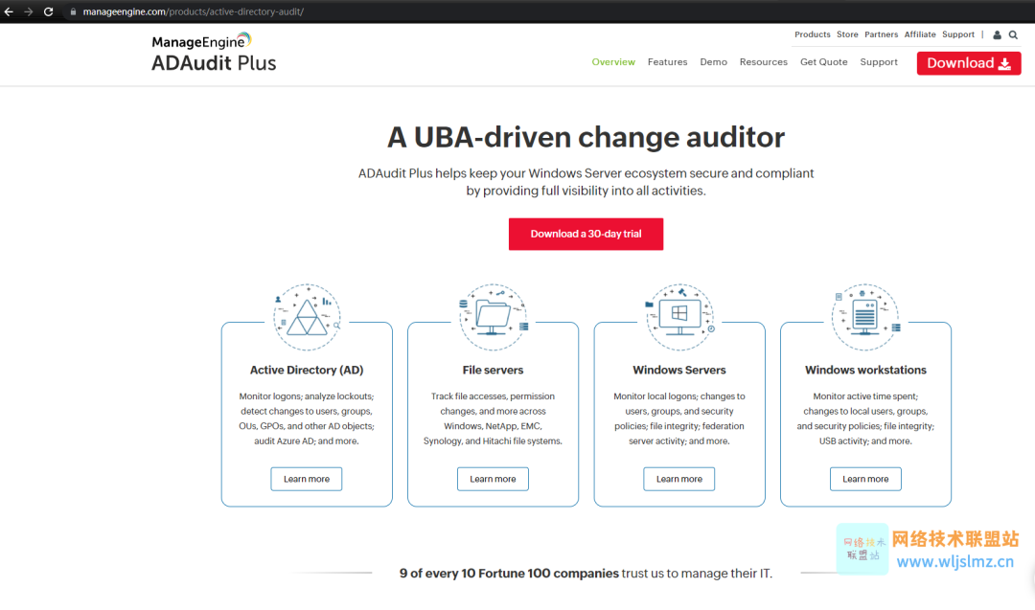Click the Windows workstations card heading
1035x610 pixels.
865,370
